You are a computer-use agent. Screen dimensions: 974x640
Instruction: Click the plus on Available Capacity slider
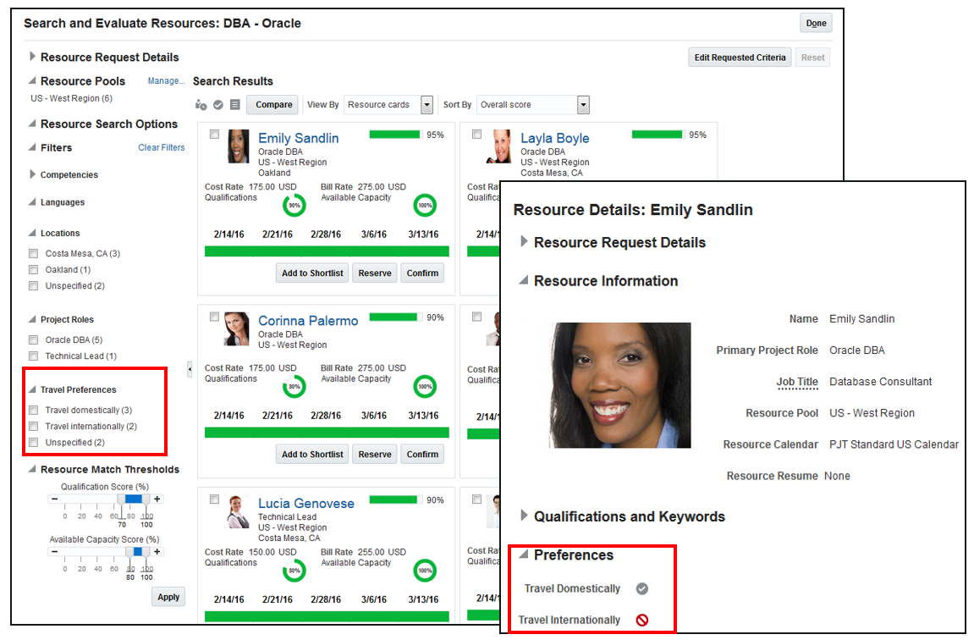click(157, 552)
